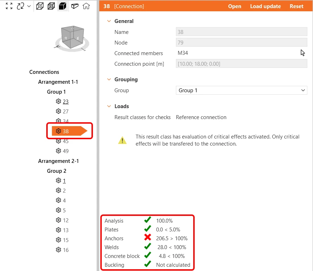
Task: Open the Group 1 dropdown
Action: (x=241, y=90)
